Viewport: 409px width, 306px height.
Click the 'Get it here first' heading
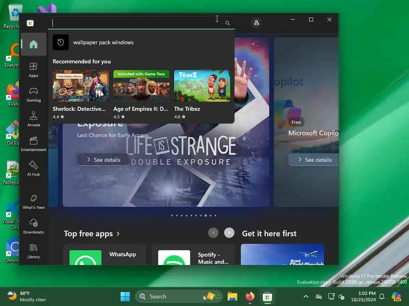(x=269, y=233)
